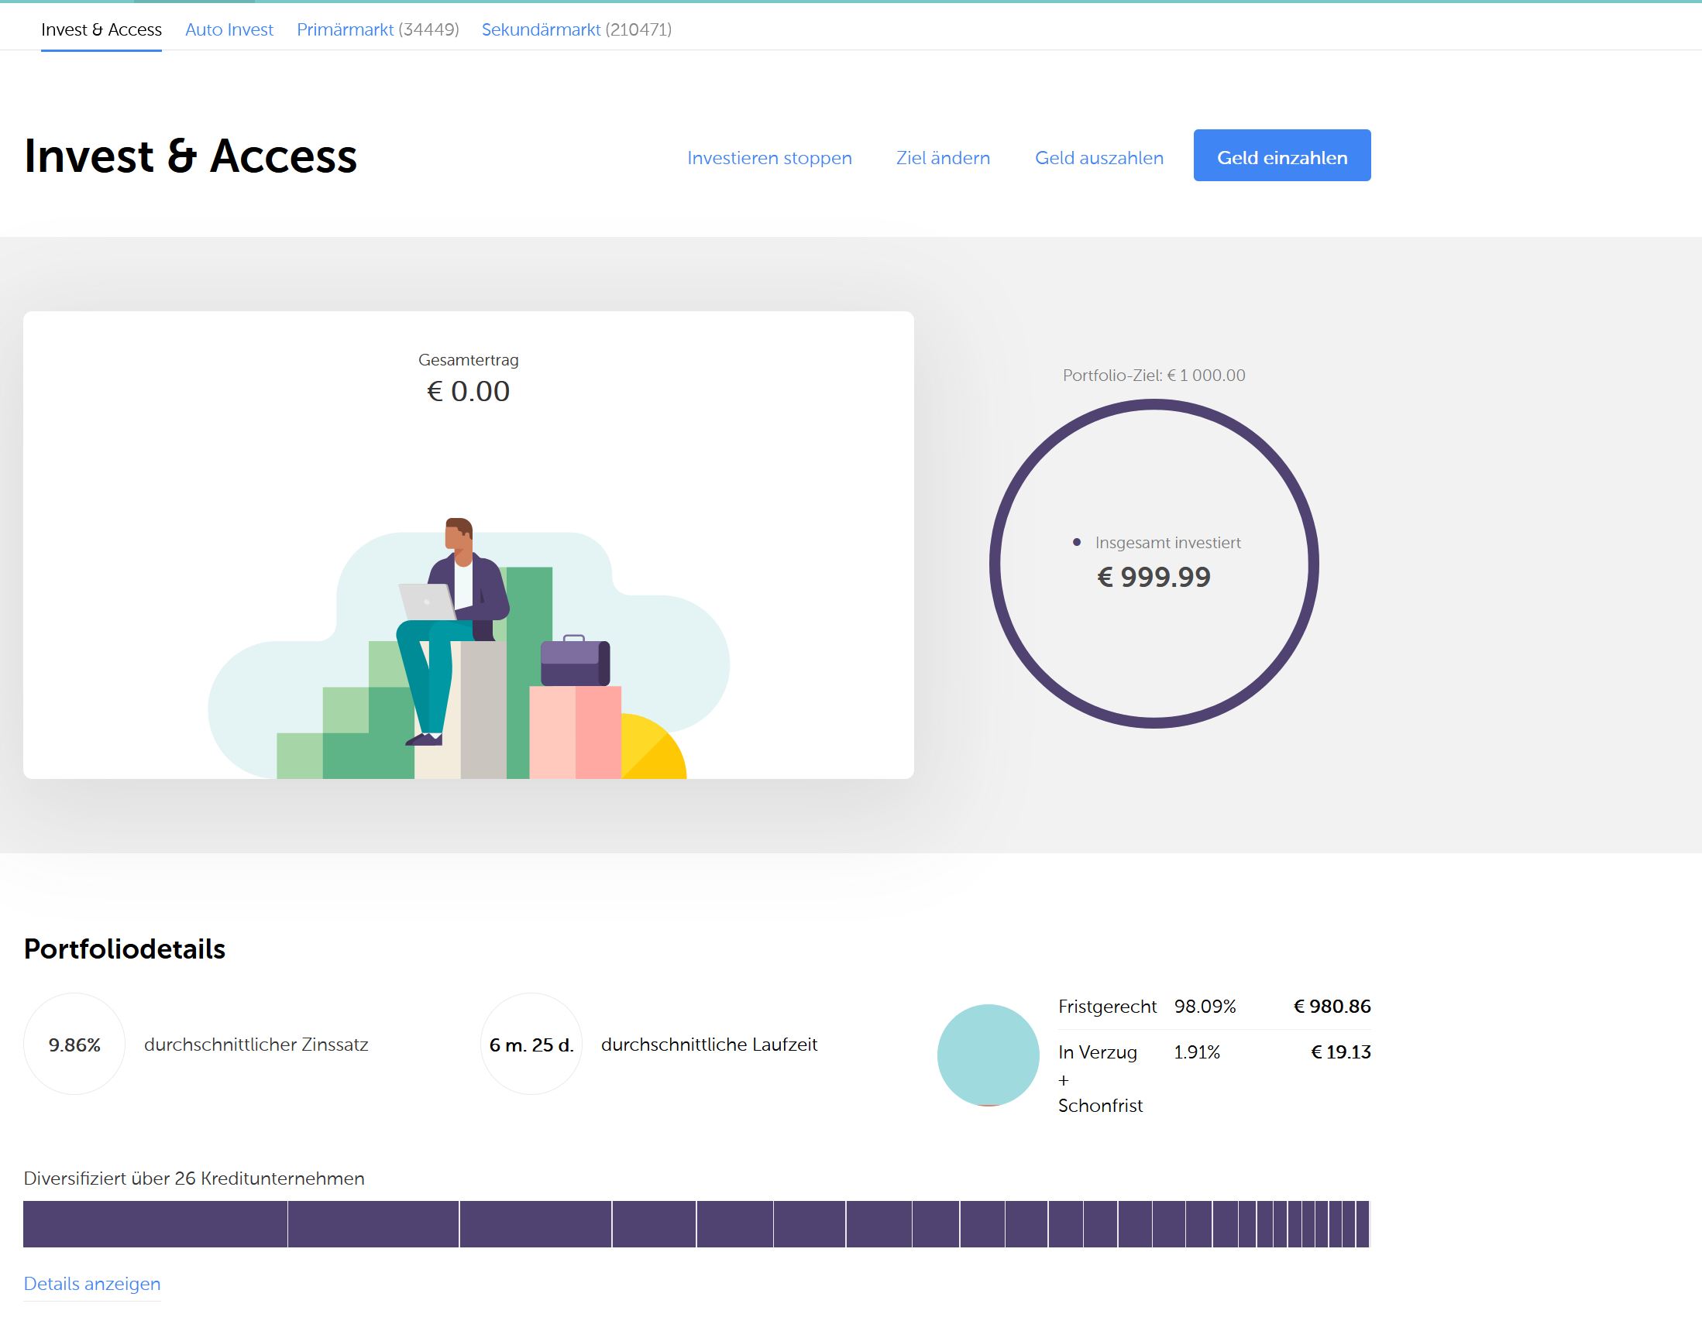Click the Ziel ändern link
This screenshot has height=1338, width=1702.
click(943, 157)
